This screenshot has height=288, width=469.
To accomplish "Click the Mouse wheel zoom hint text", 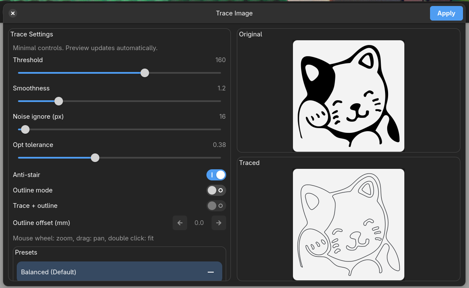I will pos(83,238).
